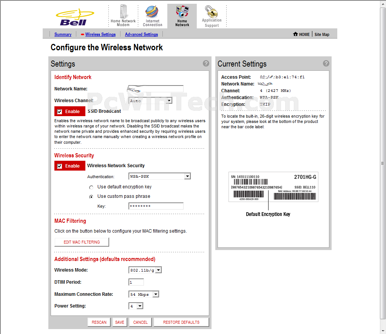The height and width of the screenshot is (334, 386).
Task: Select Use default encryption key radio
Action: [x=91, y=187]
